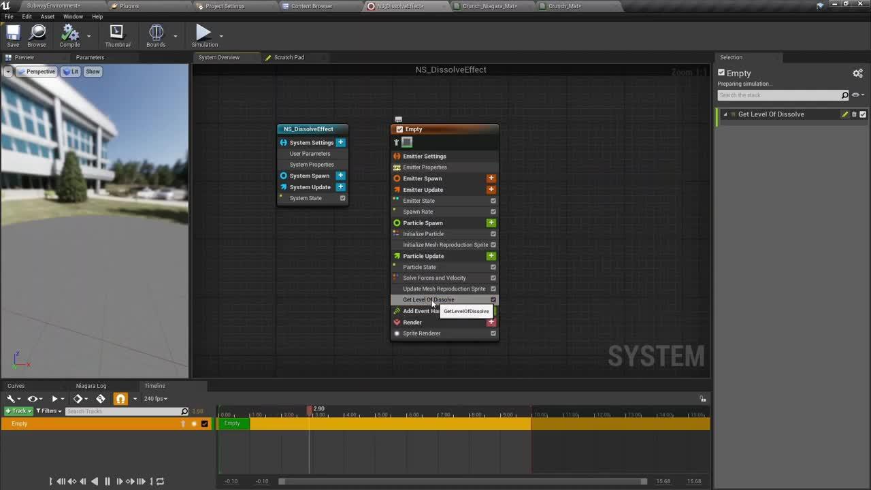
Task: Disable the Spawn Rate module
Action: 493,212
